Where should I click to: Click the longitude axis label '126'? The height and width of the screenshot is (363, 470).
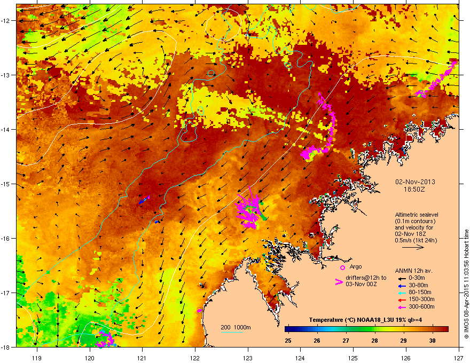[x=406, y=358]
